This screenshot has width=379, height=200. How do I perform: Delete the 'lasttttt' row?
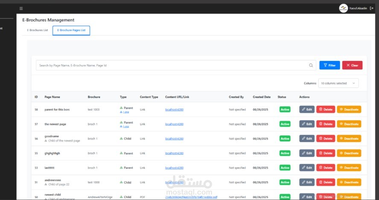326,168
